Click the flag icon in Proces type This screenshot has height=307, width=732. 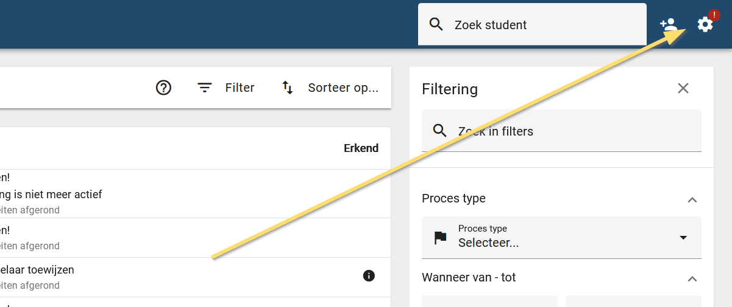(440, 238)
